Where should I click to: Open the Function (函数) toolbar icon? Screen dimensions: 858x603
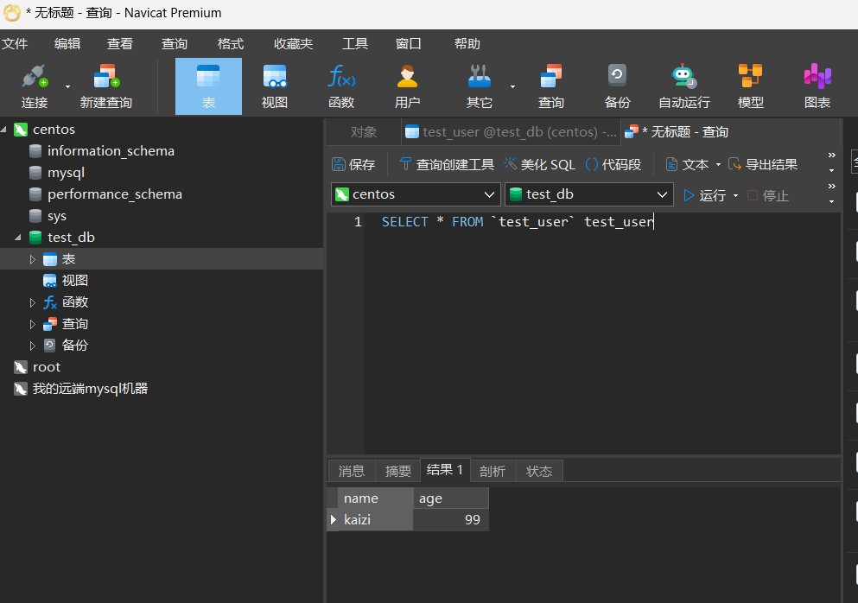point(341,86)
